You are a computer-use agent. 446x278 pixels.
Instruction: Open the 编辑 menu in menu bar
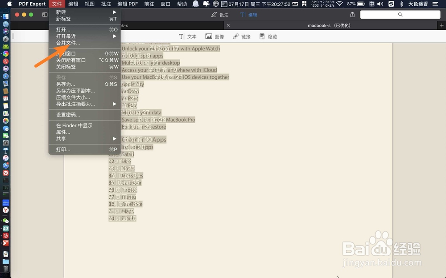click(x=73, y=4)
